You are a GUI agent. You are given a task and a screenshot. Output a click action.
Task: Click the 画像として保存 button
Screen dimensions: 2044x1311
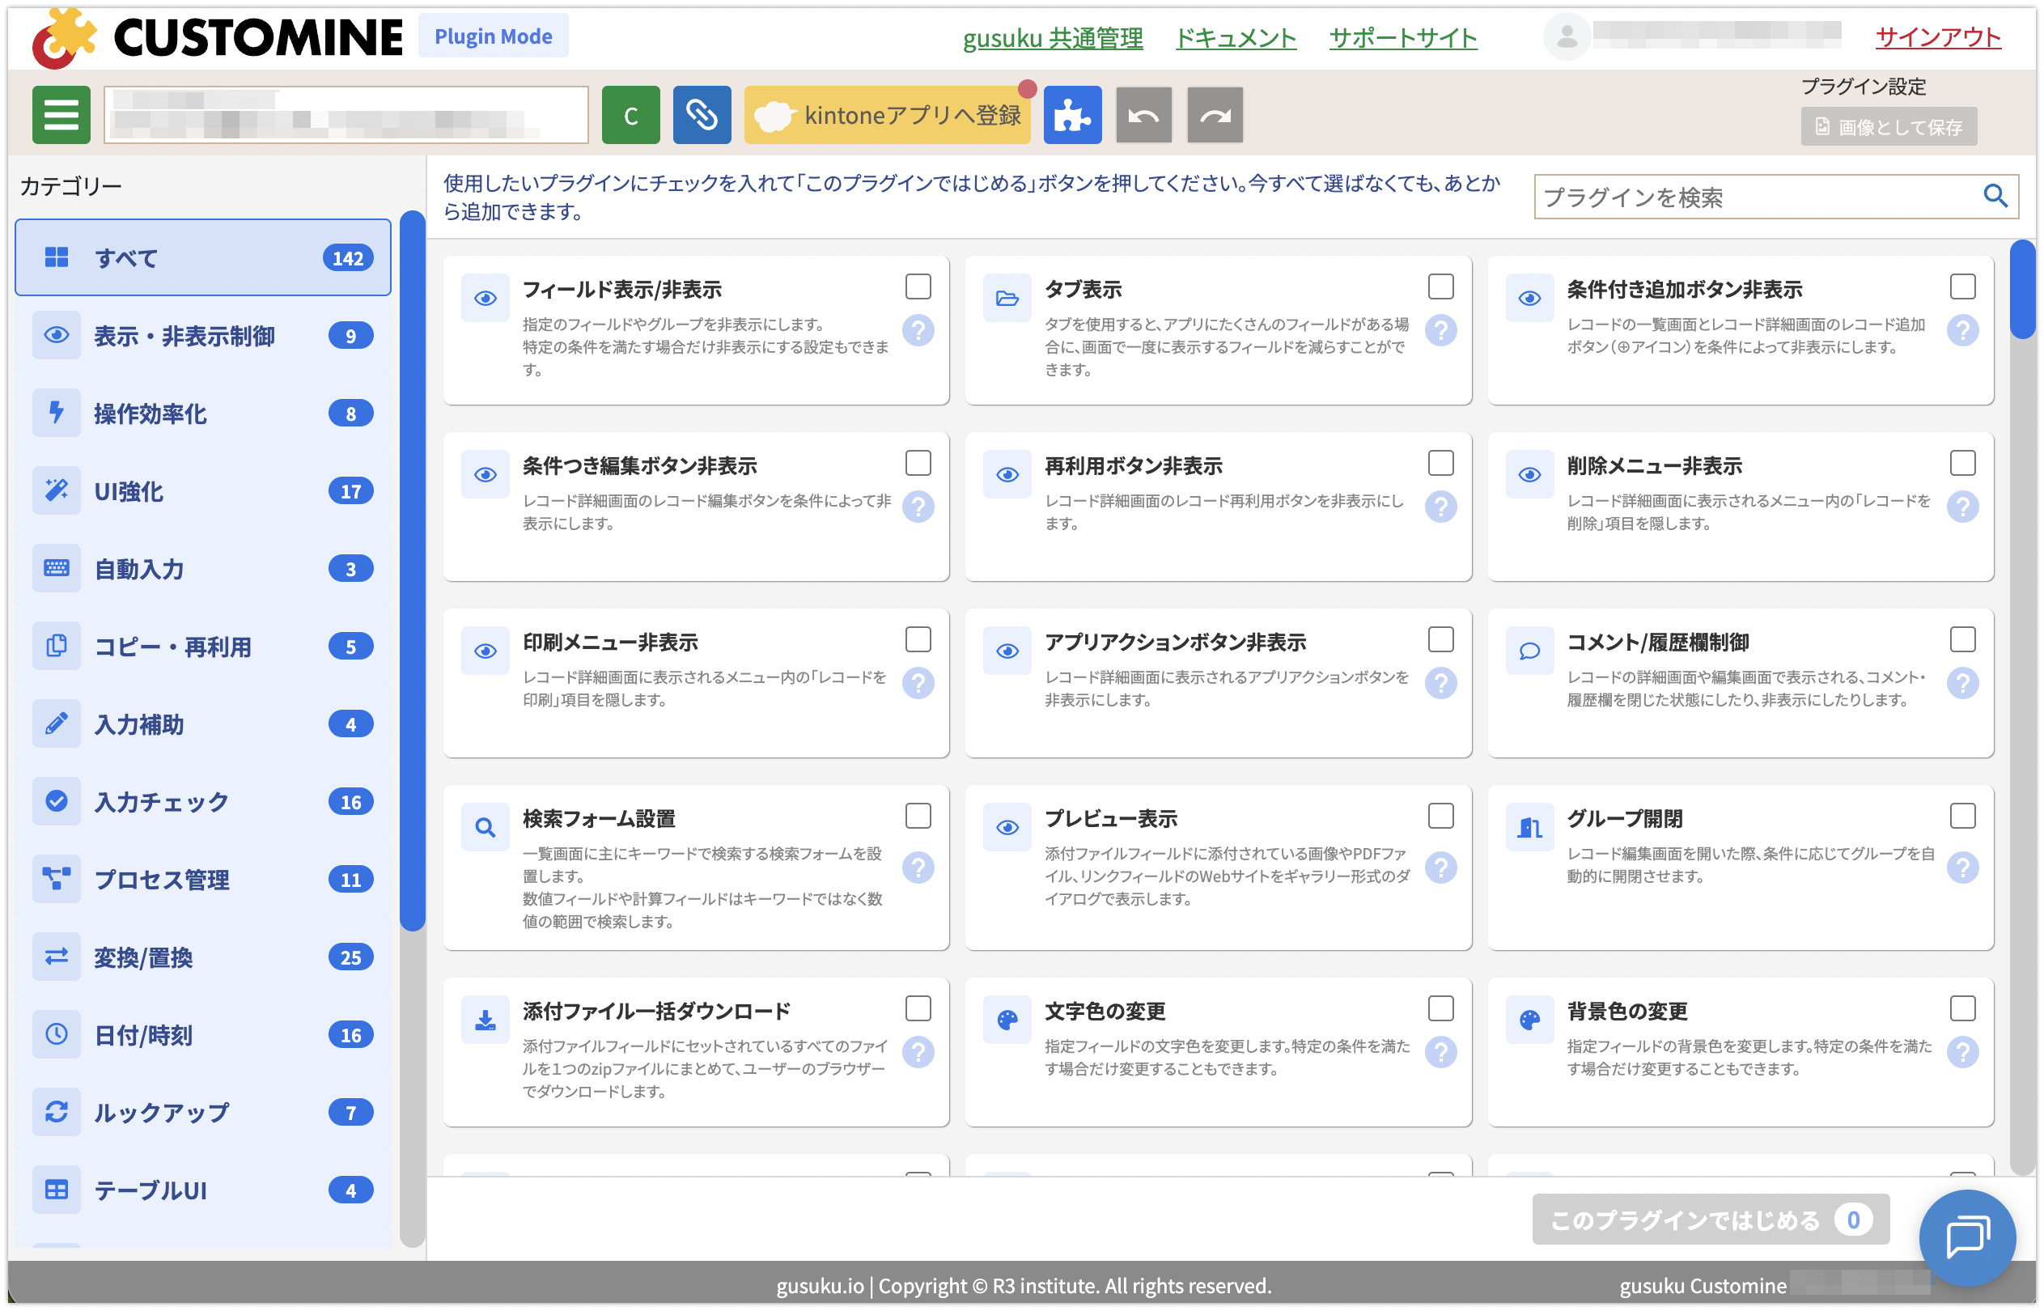tap(1889, 127)
